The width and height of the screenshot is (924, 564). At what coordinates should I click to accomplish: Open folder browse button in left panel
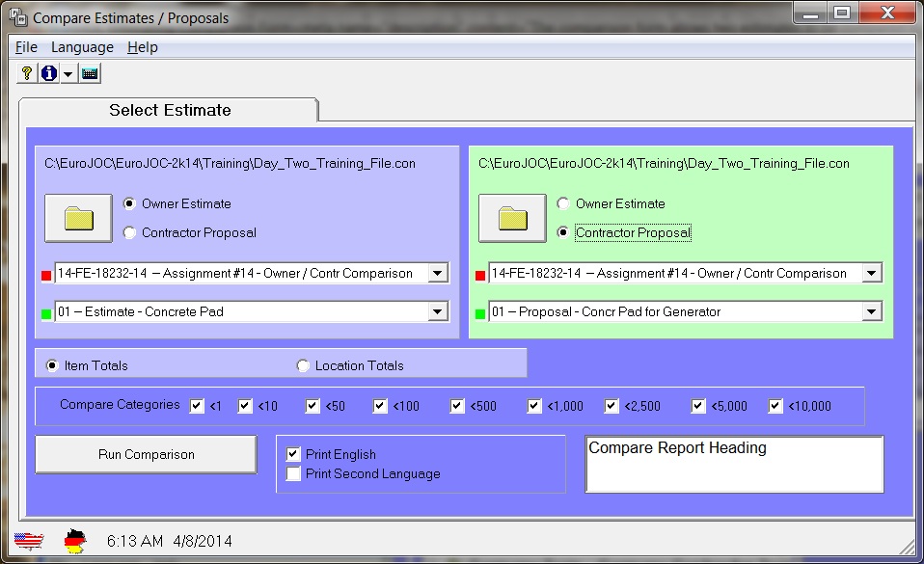[x=78, y=219]
